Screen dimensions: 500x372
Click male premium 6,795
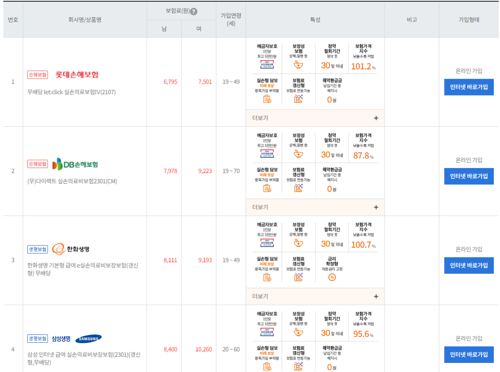click(x=170, y=82)
